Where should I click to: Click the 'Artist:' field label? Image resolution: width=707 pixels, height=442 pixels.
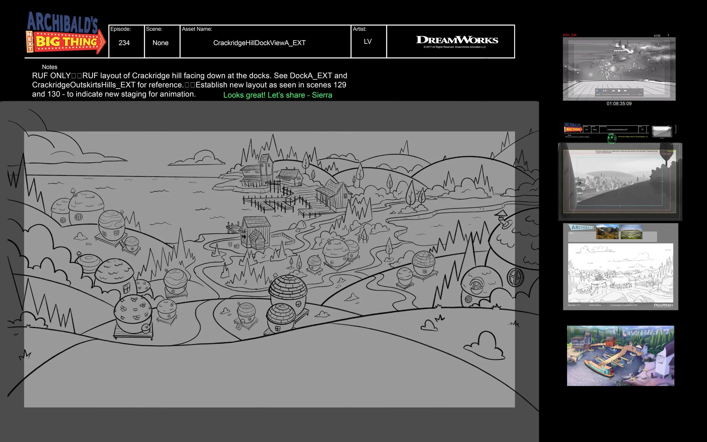point(359,29)
